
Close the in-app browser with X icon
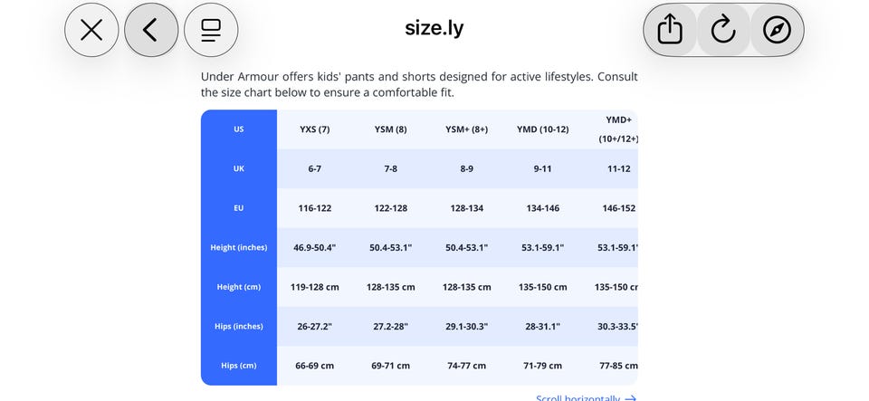click(91, 30)
